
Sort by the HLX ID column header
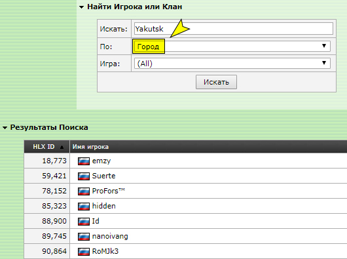coord(44,147)
